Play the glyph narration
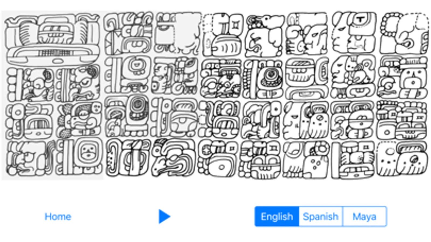The height and width of the screenshot is (242, 431). (164, 216)
